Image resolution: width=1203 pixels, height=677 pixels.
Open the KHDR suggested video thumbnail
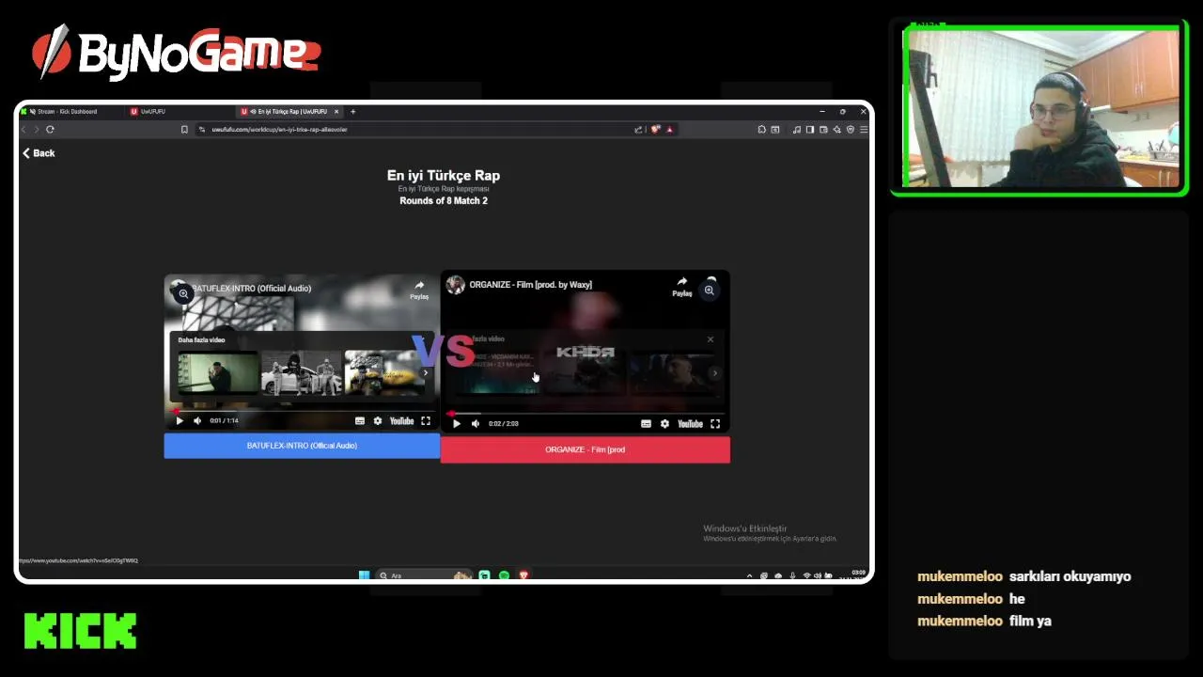coord(585,372)
